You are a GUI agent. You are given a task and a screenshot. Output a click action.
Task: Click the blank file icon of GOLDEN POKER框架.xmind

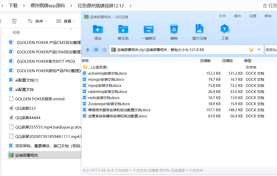[11, 99]
